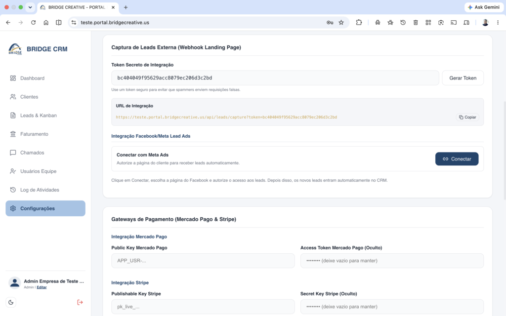
Task: Open password manager key icon
Action: tap(330, 23)
